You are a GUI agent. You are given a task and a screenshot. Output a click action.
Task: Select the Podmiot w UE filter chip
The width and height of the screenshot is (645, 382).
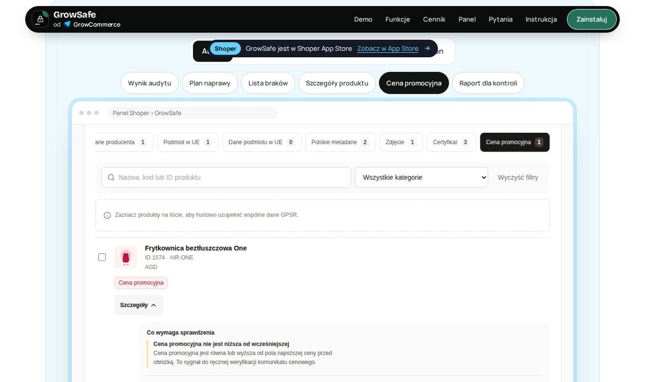point(187,142)
